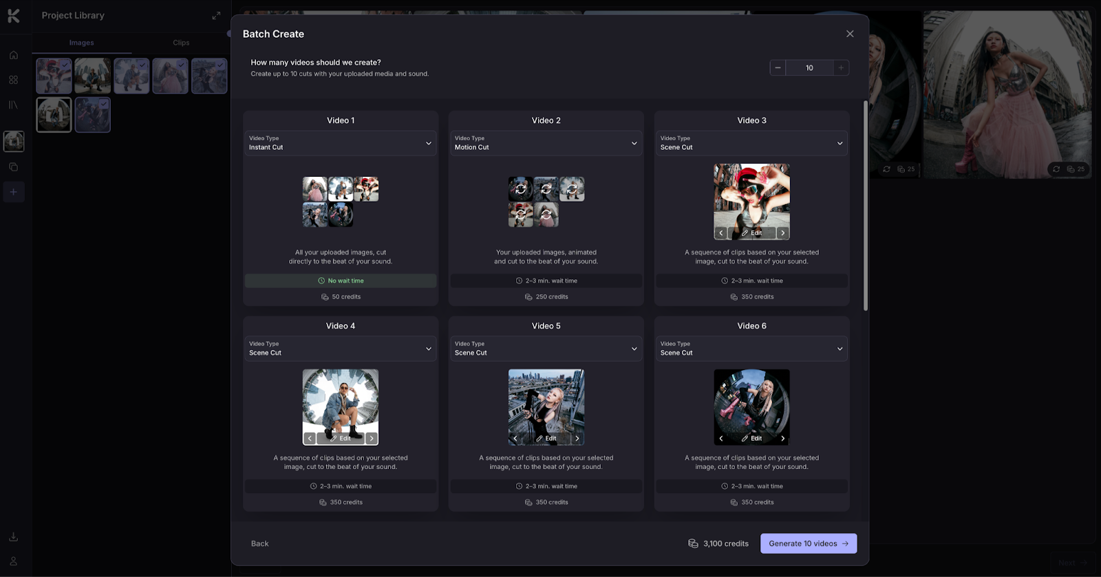Open Video 4 Video Type dropdown
Screen dimensions: 1101x577
coord(341,349)
